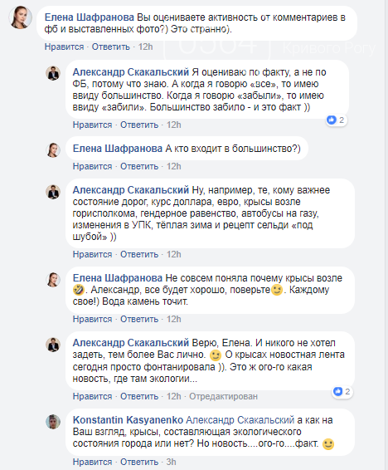Screen dimensions: 388x470
Task: Click Елена Шафранова's avatar beside the 'А кто входит в большинство' comment
Action: point(53,149)
